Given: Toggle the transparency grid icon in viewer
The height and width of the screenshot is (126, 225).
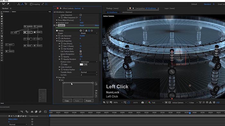Looking at the screenshot, I should tap(169, 102).
